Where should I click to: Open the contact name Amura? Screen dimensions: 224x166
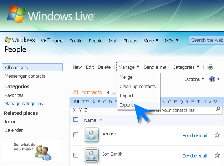pos(109,134)
